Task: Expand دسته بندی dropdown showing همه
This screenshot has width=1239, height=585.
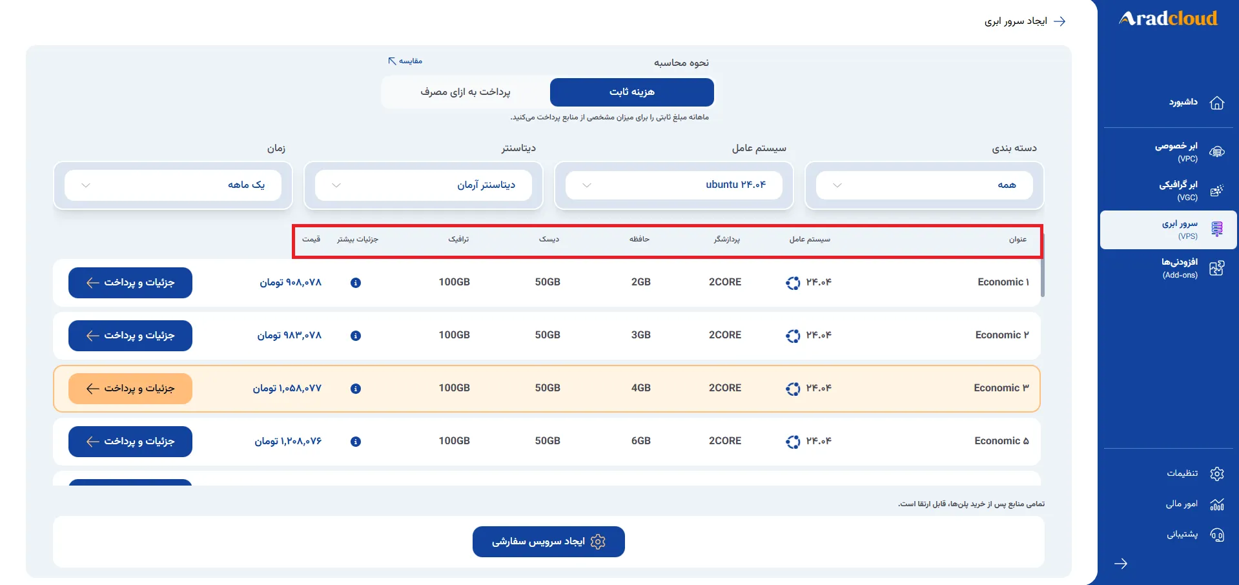Action: (925, 185)
